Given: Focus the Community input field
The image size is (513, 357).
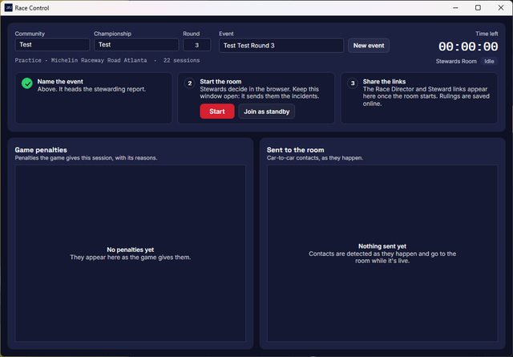Looking at the screenshot, I should coord(52,45).
